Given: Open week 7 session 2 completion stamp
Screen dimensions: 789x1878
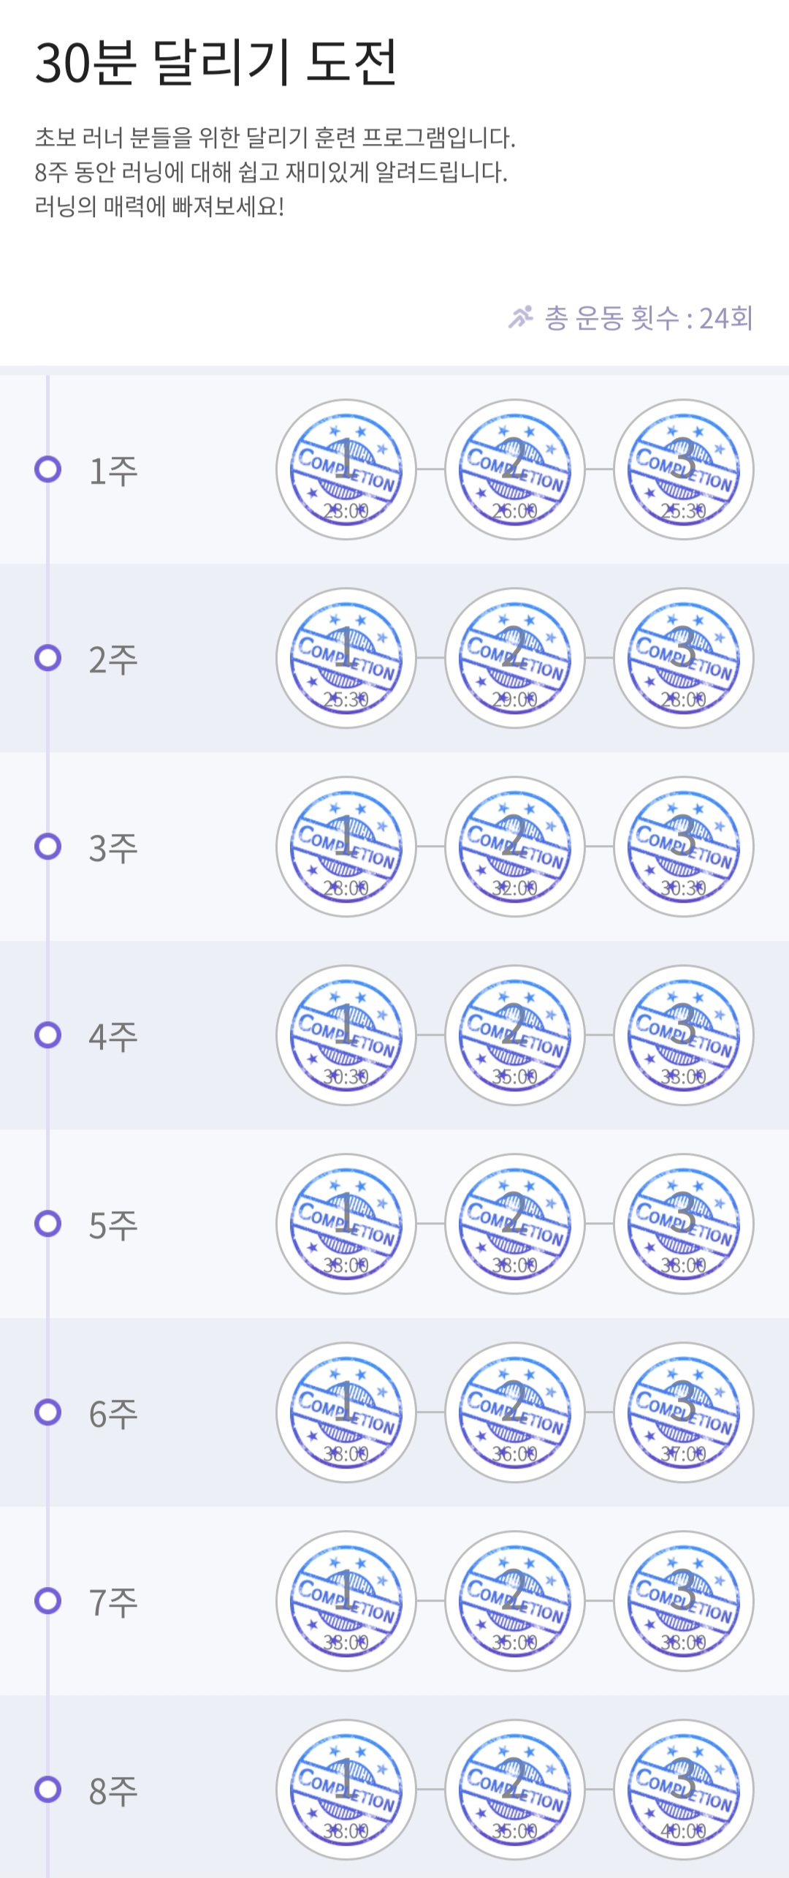Looking at the screenshot, I should tap(515, 1601).
